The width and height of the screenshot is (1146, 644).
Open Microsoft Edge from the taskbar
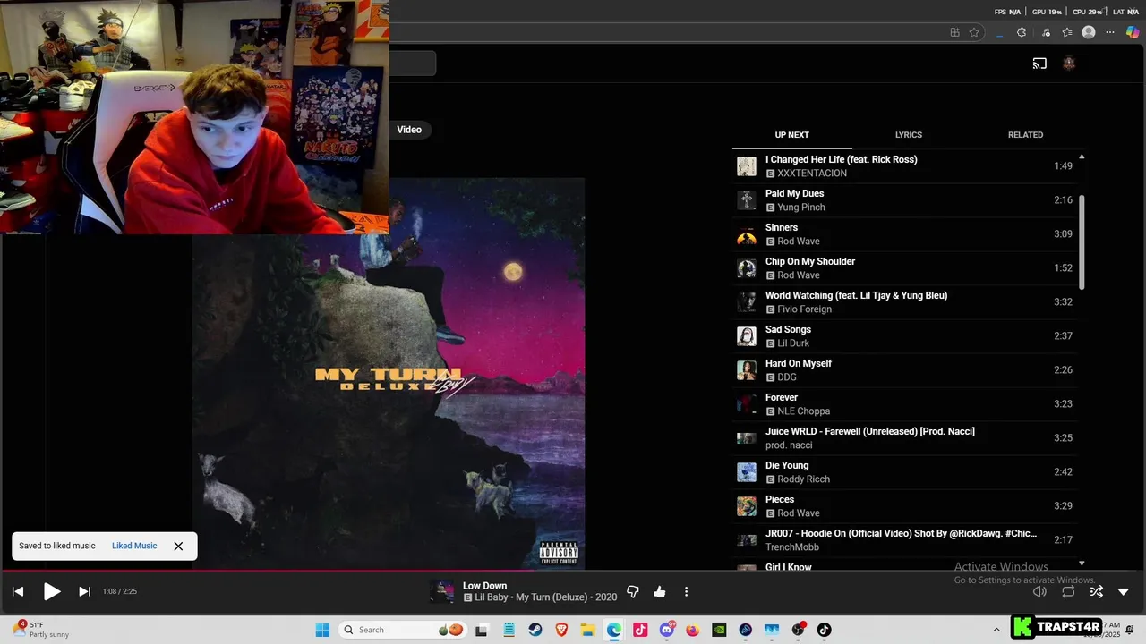(614, 630)
